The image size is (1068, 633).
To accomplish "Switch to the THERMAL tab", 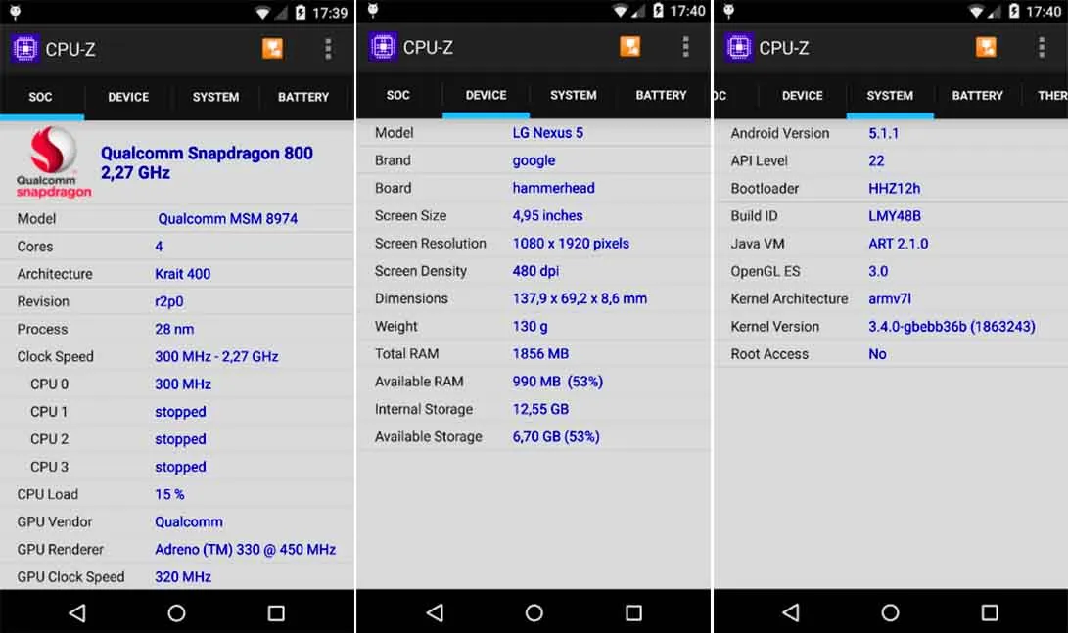I will (x=1051, y=96).
